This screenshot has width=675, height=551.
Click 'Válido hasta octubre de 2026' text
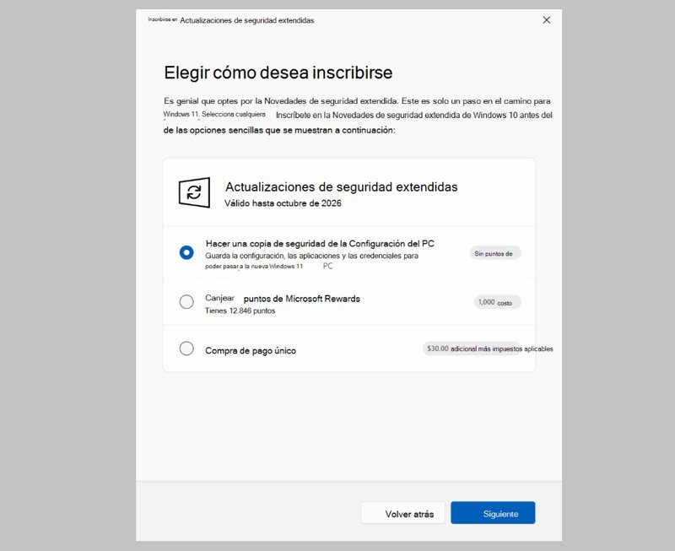coord(283,203)
